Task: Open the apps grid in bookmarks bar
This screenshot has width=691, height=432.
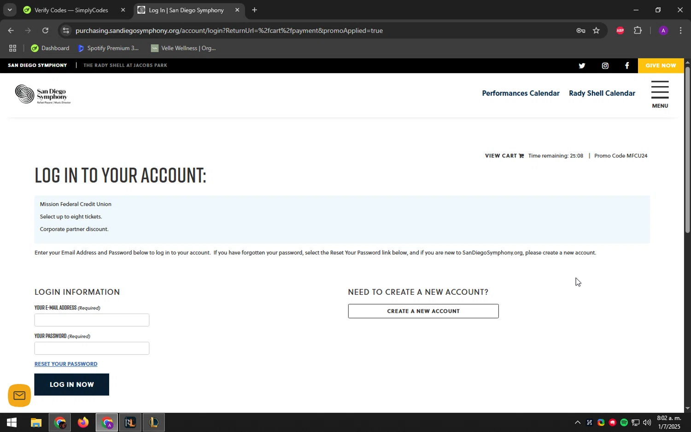Action: pos(12,48)
